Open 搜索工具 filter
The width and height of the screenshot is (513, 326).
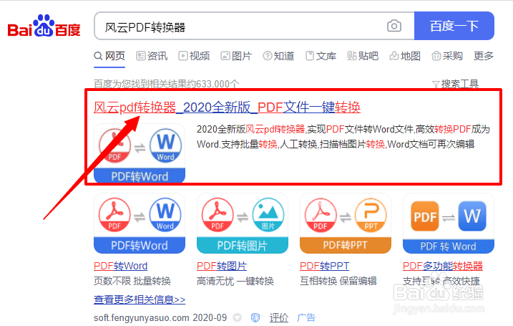point(456,85)
